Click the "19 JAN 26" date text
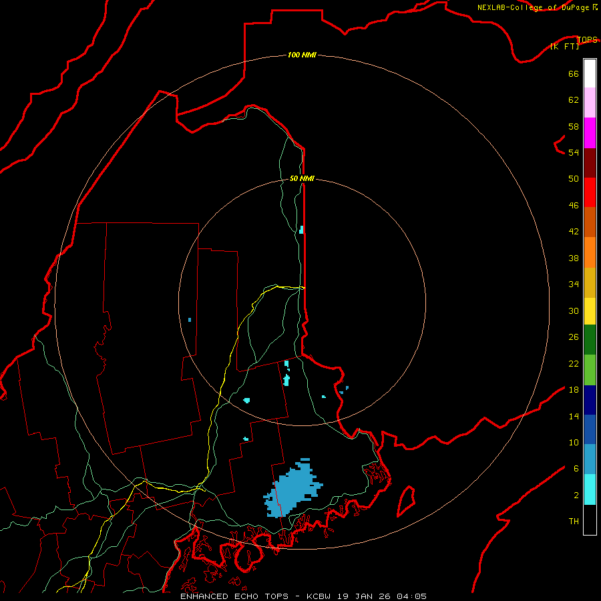This screenshot has height=601, width=601. (364, 596)
